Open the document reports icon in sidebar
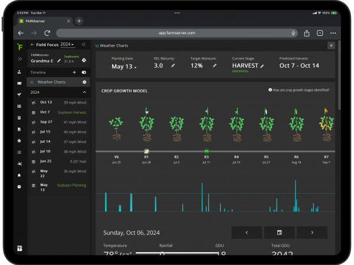The image size is (354, 265). click(19, 130)
